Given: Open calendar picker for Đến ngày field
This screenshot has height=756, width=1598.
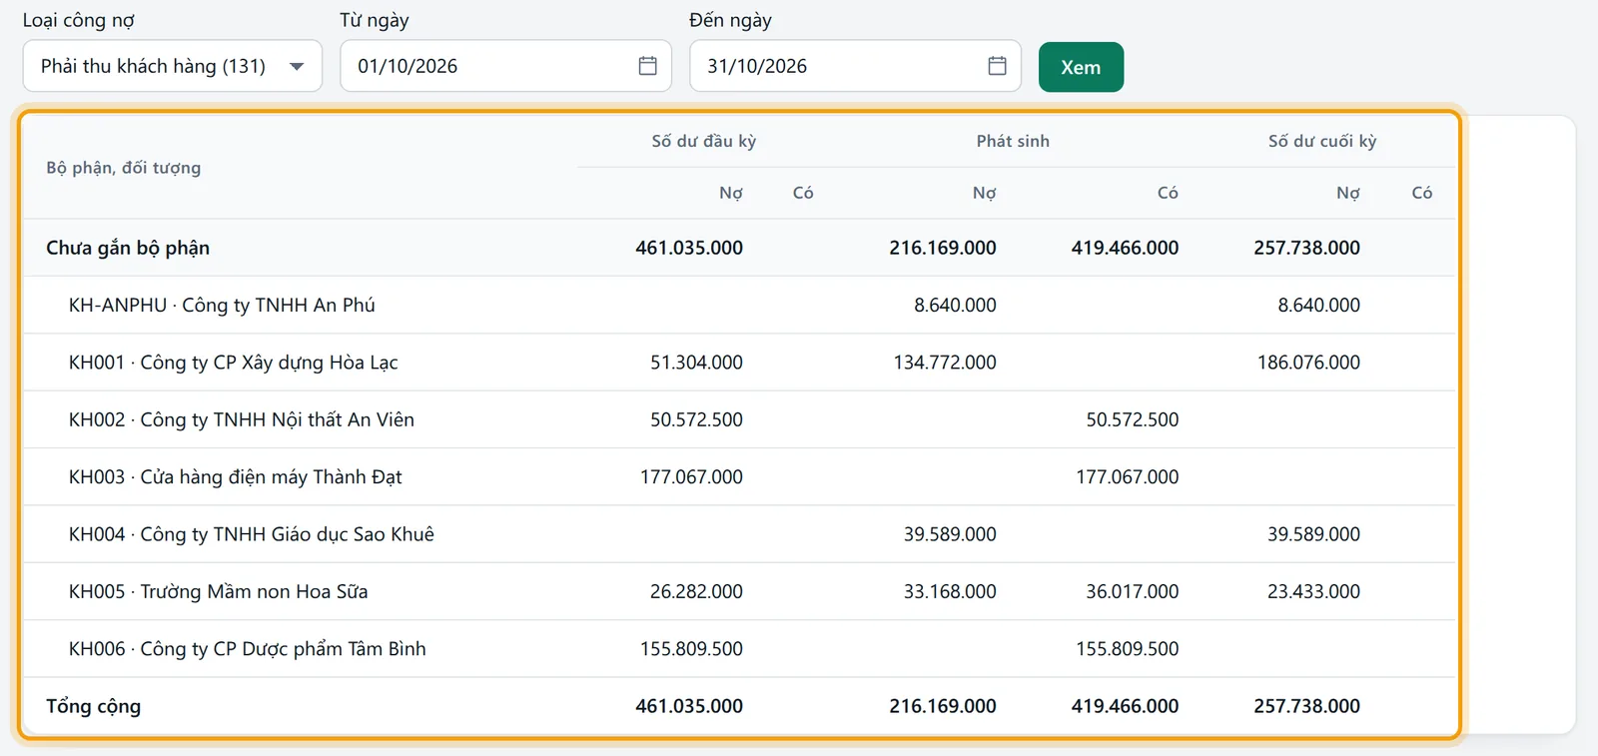Looking at the screenshot, I should (997, 66).
